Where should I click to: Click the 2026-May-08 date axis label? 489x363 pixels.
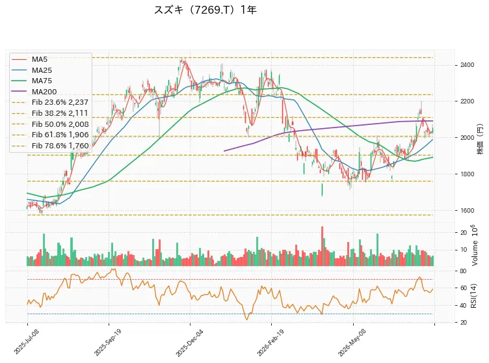coord(352,342)
